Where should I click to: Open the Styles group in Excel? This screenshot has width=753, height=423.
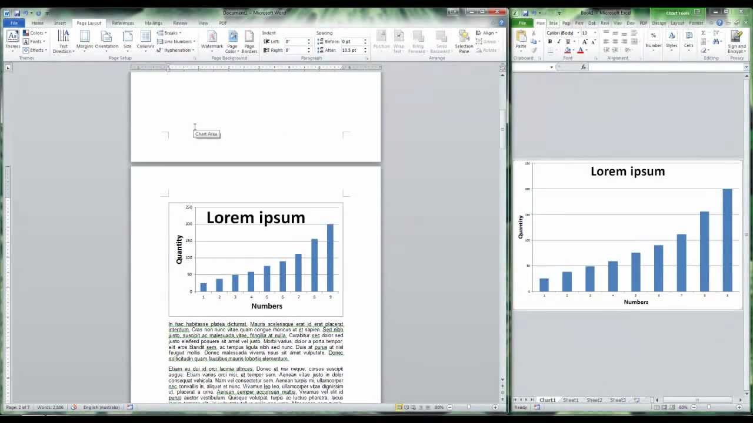[671, 40]
